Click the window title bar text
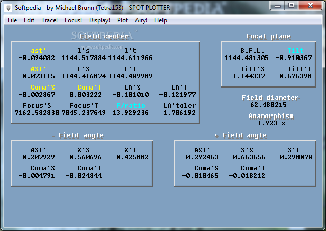Screen dimensions: 326x231 click(92, 8)
